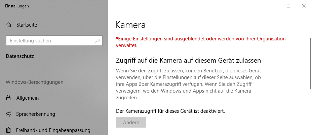
Task: Click the red organization-managed notice text
Action: click(200, 42)
